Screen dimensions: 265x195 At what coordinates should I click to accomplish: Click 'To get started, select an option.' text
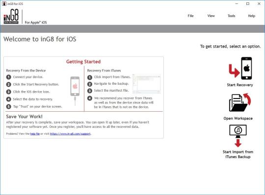231,47
